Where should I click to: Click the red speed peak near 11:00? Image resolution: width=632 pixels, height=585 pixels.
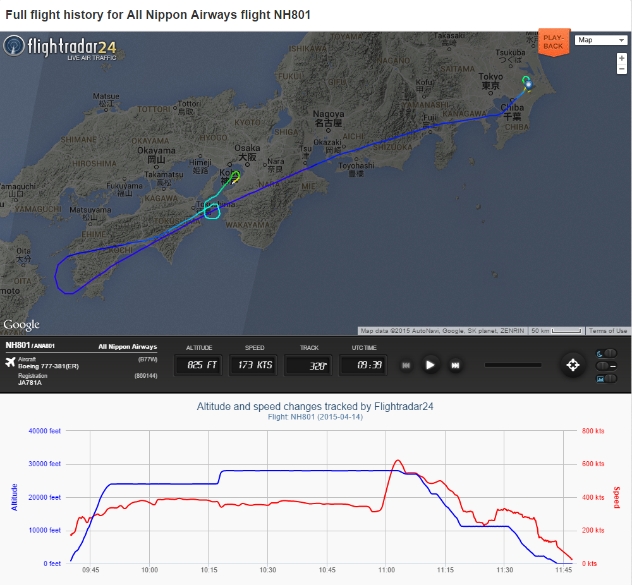[398, 461]
